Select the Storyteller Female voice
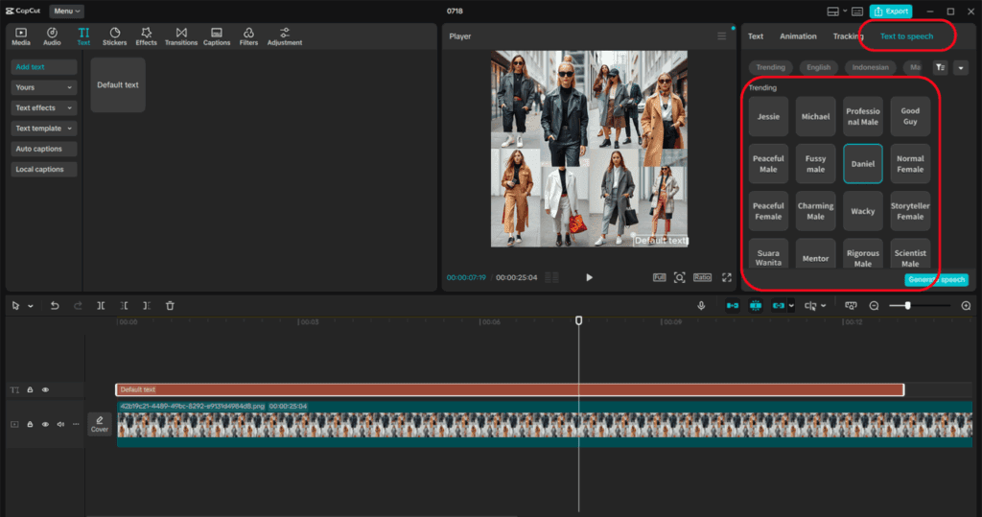 (910, 211)
